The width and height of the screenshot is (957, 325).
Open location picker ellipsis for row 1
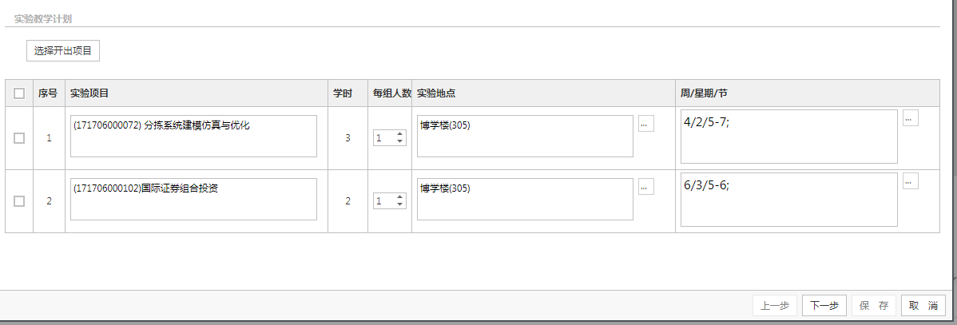[645, 124]
